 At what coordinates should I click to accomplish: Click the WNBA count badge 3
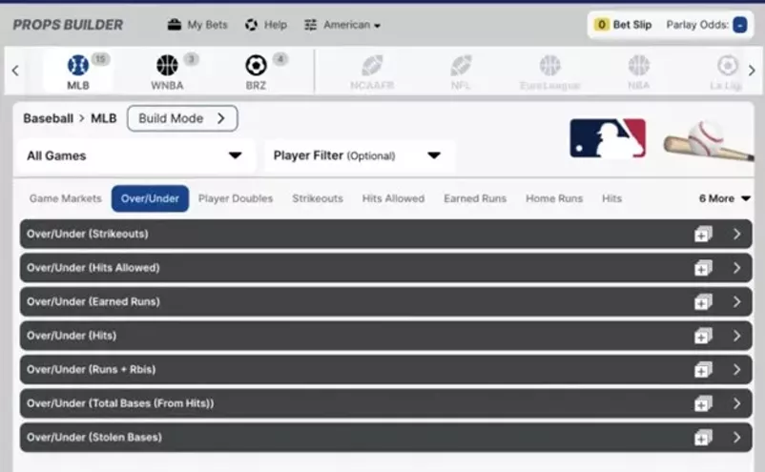[x=191, y=59]
